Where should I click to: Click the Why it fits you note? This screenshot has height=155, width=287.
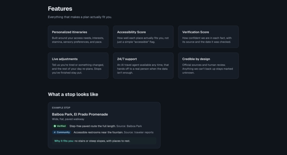click(104, 141)
